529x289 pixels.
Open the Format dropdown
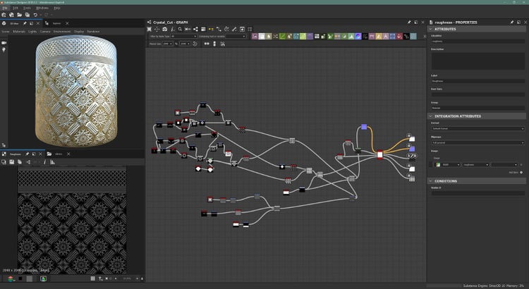[478, 128]
